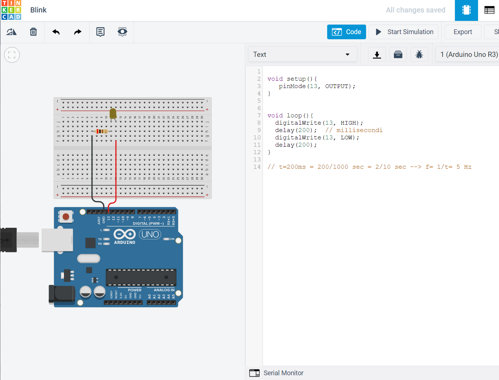Delete the selected component with trash icon
This screenshot has width=499, height=380.
click(33, 32)
